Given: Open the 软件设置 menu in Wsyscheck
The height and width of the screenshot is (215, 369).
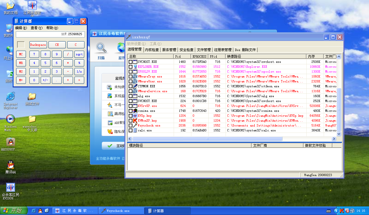Looking at the screenshot, I should (136, 44).
